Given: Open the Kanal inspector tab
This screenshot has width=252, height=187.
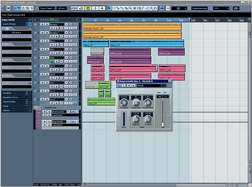Looking at the screenshot, I should click(x=14, y=106).
